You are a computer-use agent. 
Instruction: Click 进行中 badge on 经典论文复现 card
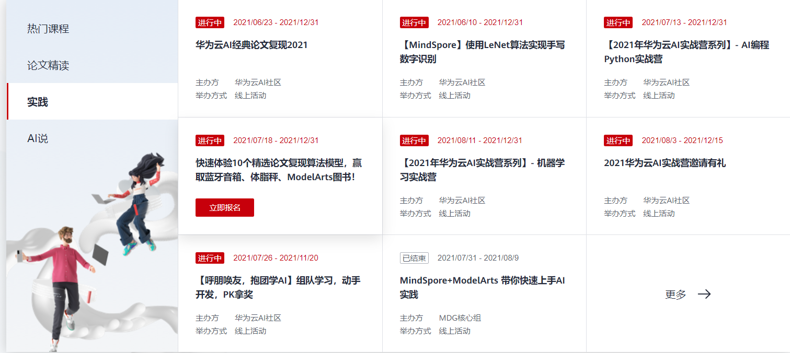pyautogui.click(x=210, y=22)
